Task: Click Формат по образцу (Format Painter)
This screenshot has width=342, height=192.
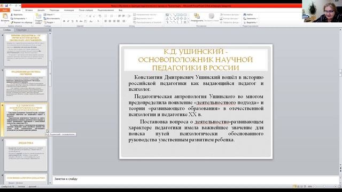Action: [x=21, y=22]
